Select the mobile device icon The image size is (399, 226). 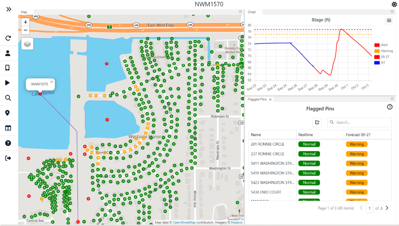pyautogui.click(x=8, y=68)
